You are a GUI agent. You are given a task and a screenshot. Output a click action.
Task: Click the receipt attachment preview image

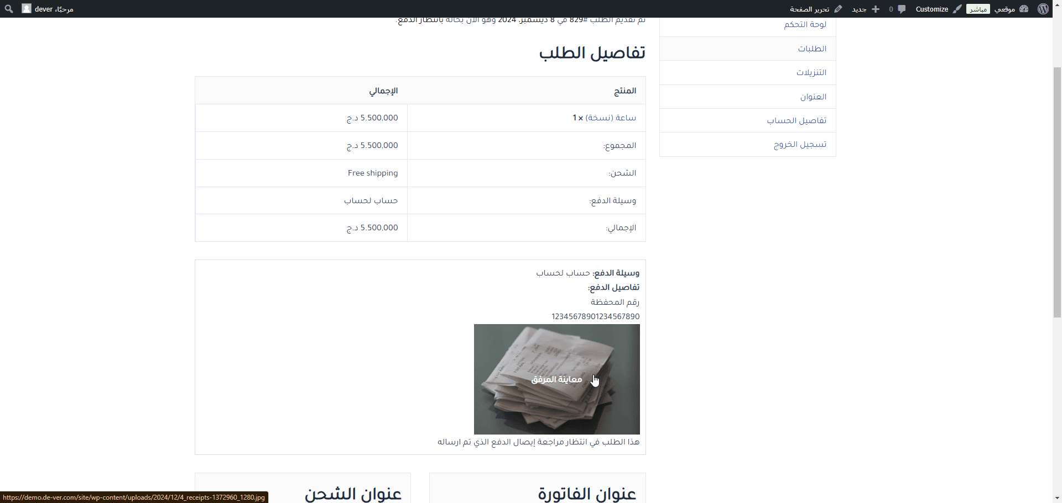[x=556, y=379]
